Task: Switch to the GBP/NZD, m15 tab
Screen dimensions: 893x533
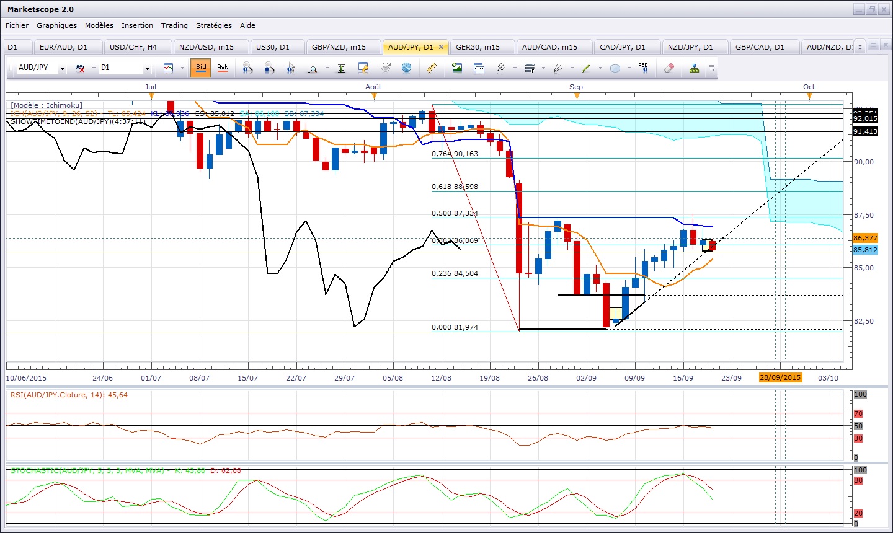Action: 339,47
